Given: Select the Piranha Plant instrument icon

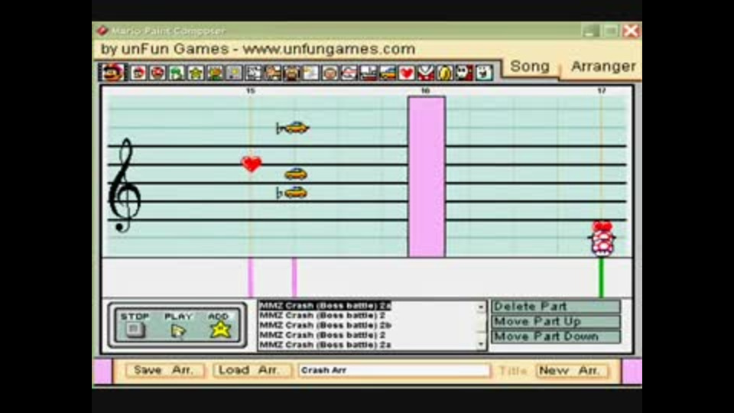Looking at the screenshot, I should (x=426, y=73).
